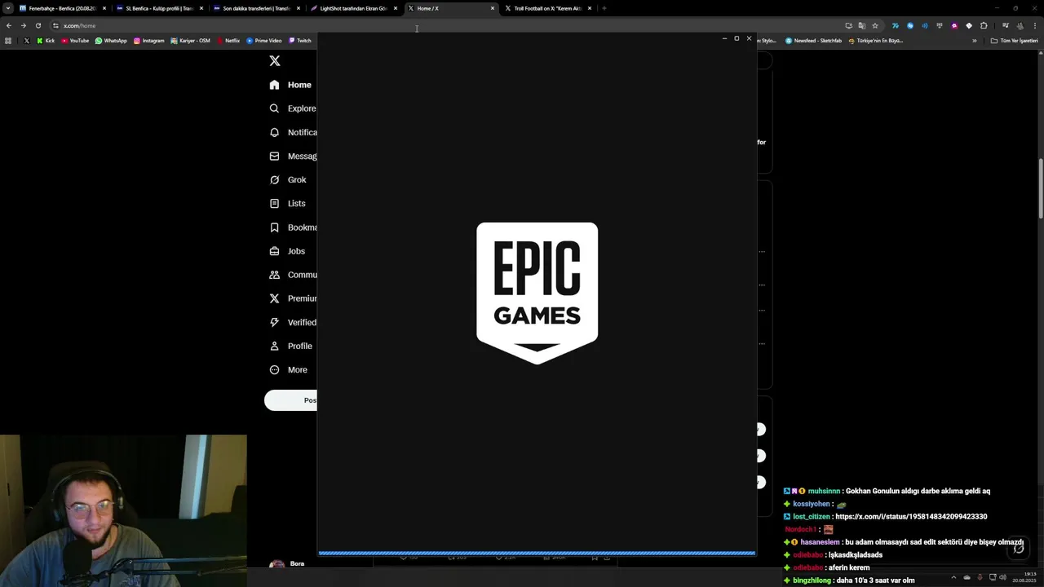
Task: Go back in the browser
Action: pos(9,25)
